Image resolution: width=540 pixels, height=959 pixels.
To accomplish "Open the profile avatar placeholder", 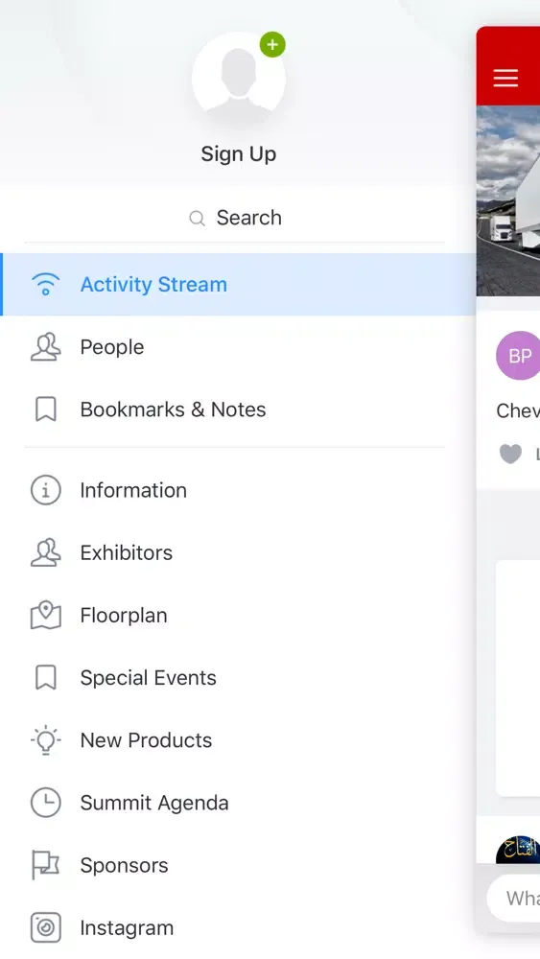I will [x=239, y=79].
